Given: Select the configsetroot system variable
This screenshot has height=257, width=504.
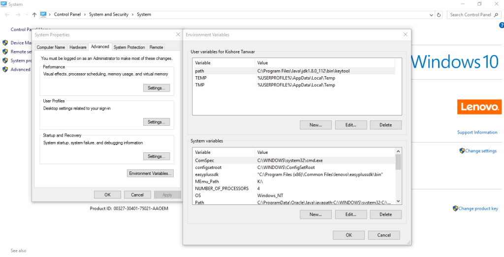Looking at the screenshot, I should point(294,167).
